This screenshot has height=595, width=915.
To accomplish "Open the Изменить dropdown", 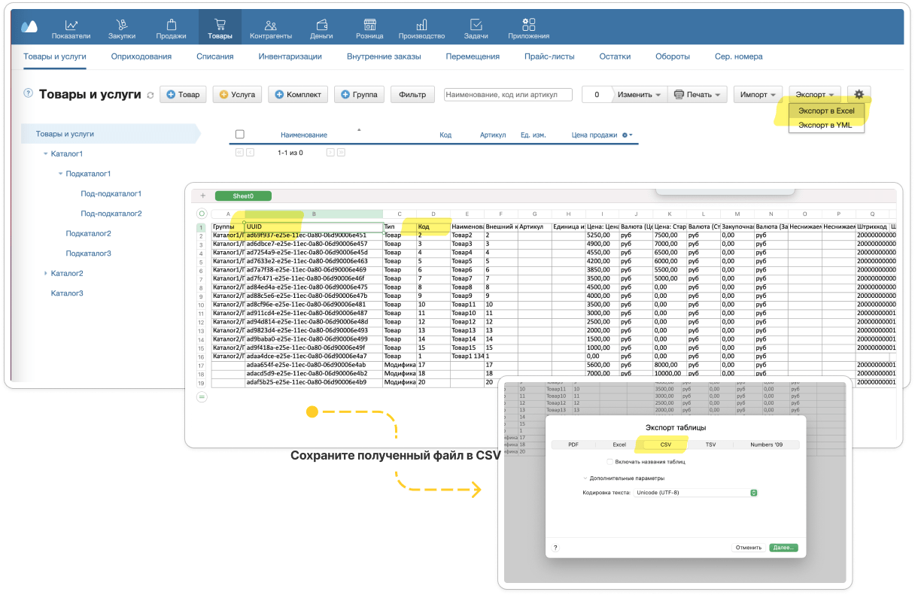I will 639,95.
